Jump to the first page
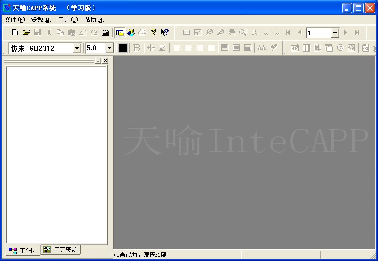 tap(288, 33)
